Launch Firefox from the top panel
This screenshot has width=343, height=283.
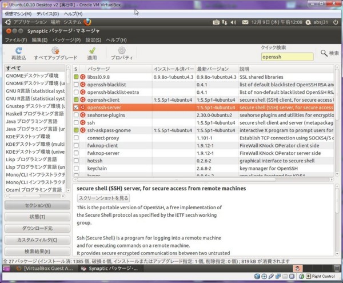[87, 22]
